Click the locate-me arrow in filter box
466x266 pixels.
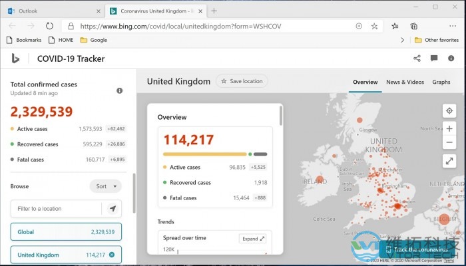tap(113, 209)
